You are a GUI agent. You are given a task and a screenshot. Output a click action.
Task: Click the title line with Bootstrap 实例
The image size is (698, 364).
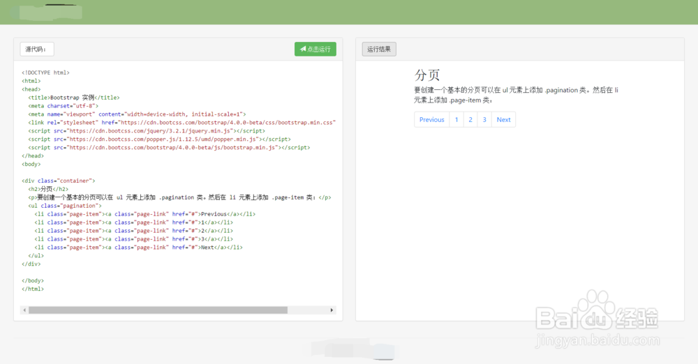(x=74, y=98)
